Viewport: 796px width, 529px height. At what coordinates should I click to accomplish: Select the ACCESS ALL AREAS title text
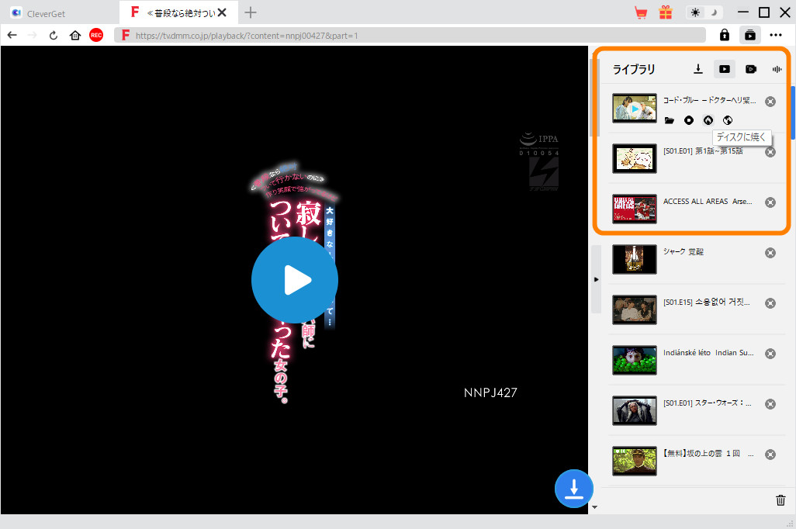707,201
